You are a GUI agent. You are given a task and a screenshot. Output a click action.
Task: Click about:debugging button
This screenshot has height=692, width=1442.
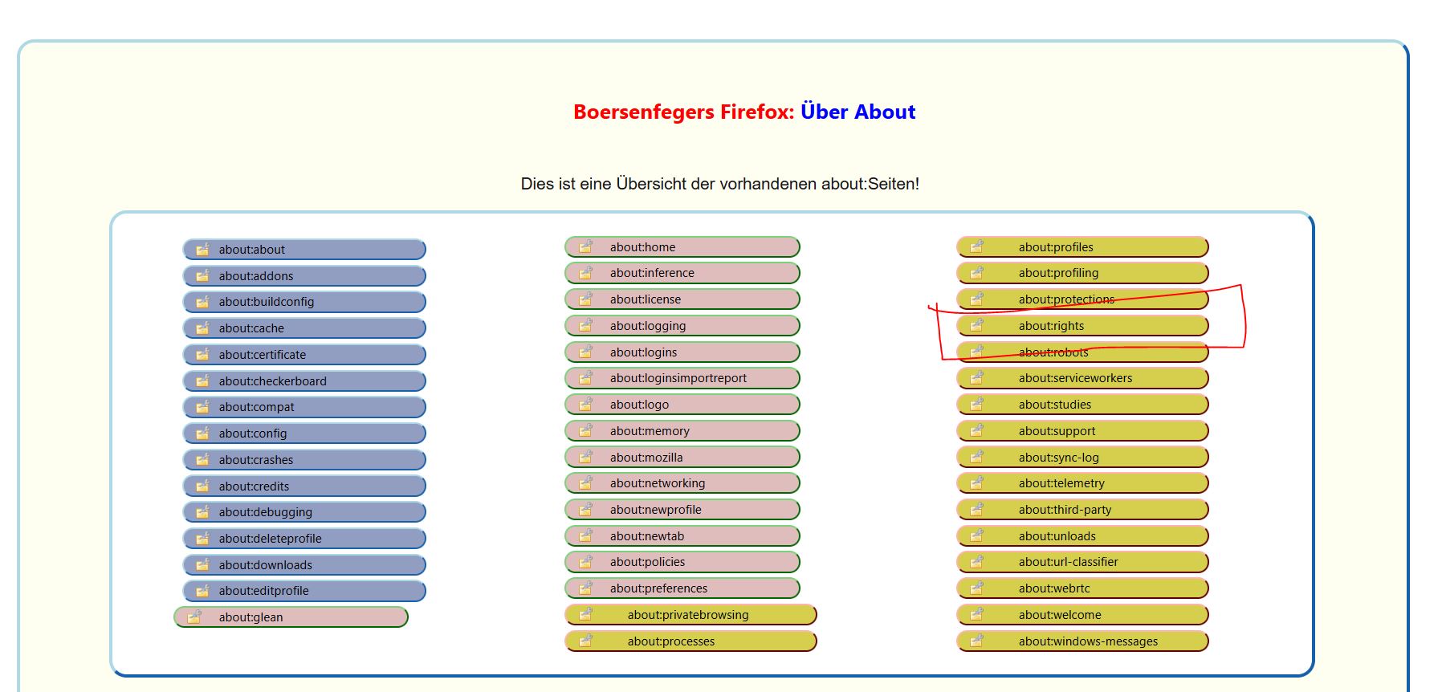(x=304, y=512)
